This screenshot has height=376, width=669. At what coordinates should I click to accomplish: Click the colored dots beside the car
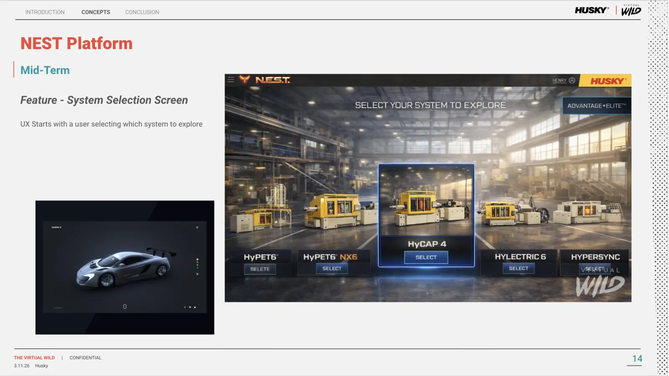pyautogui.click(x=197, y=263)
